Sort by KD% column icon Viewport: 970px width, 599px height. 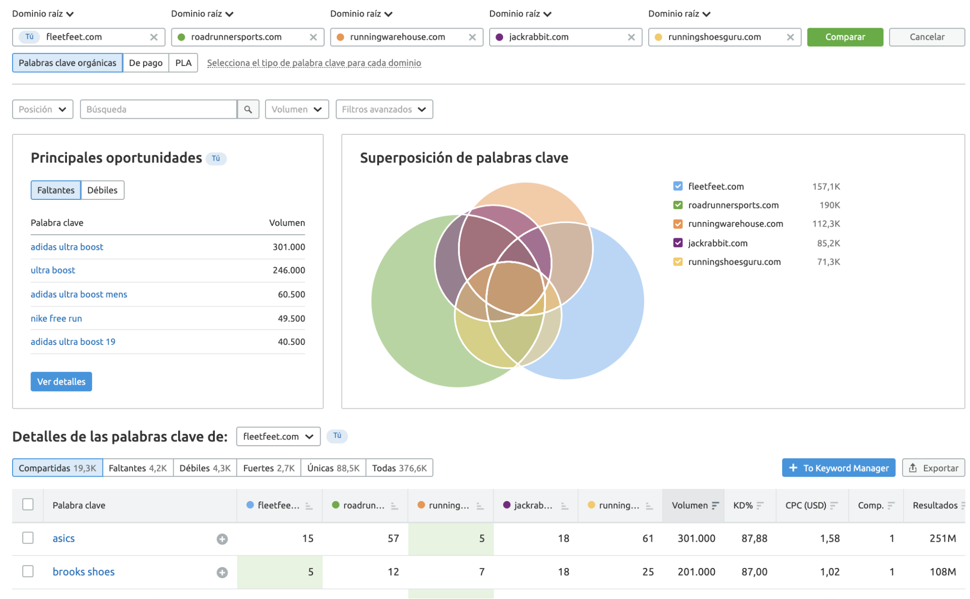760,506
